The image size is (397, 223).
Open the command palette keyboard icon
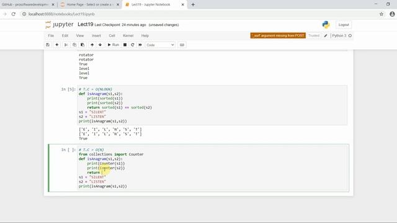(x=182, y=45)
